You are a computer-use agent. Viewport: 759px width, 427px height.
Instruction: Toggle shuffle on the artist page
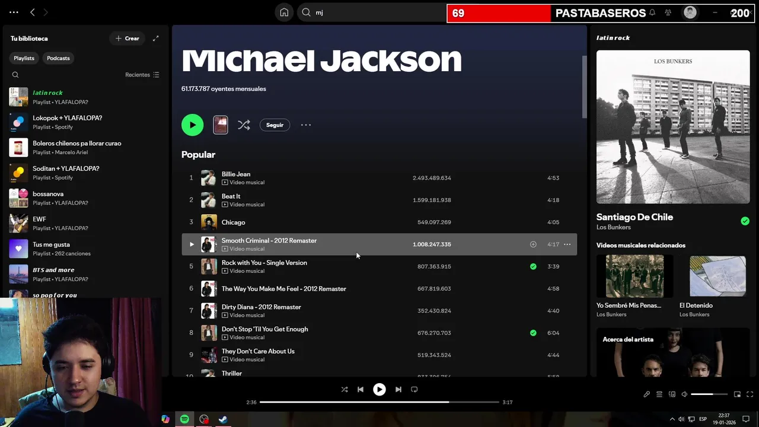(244, 125)
